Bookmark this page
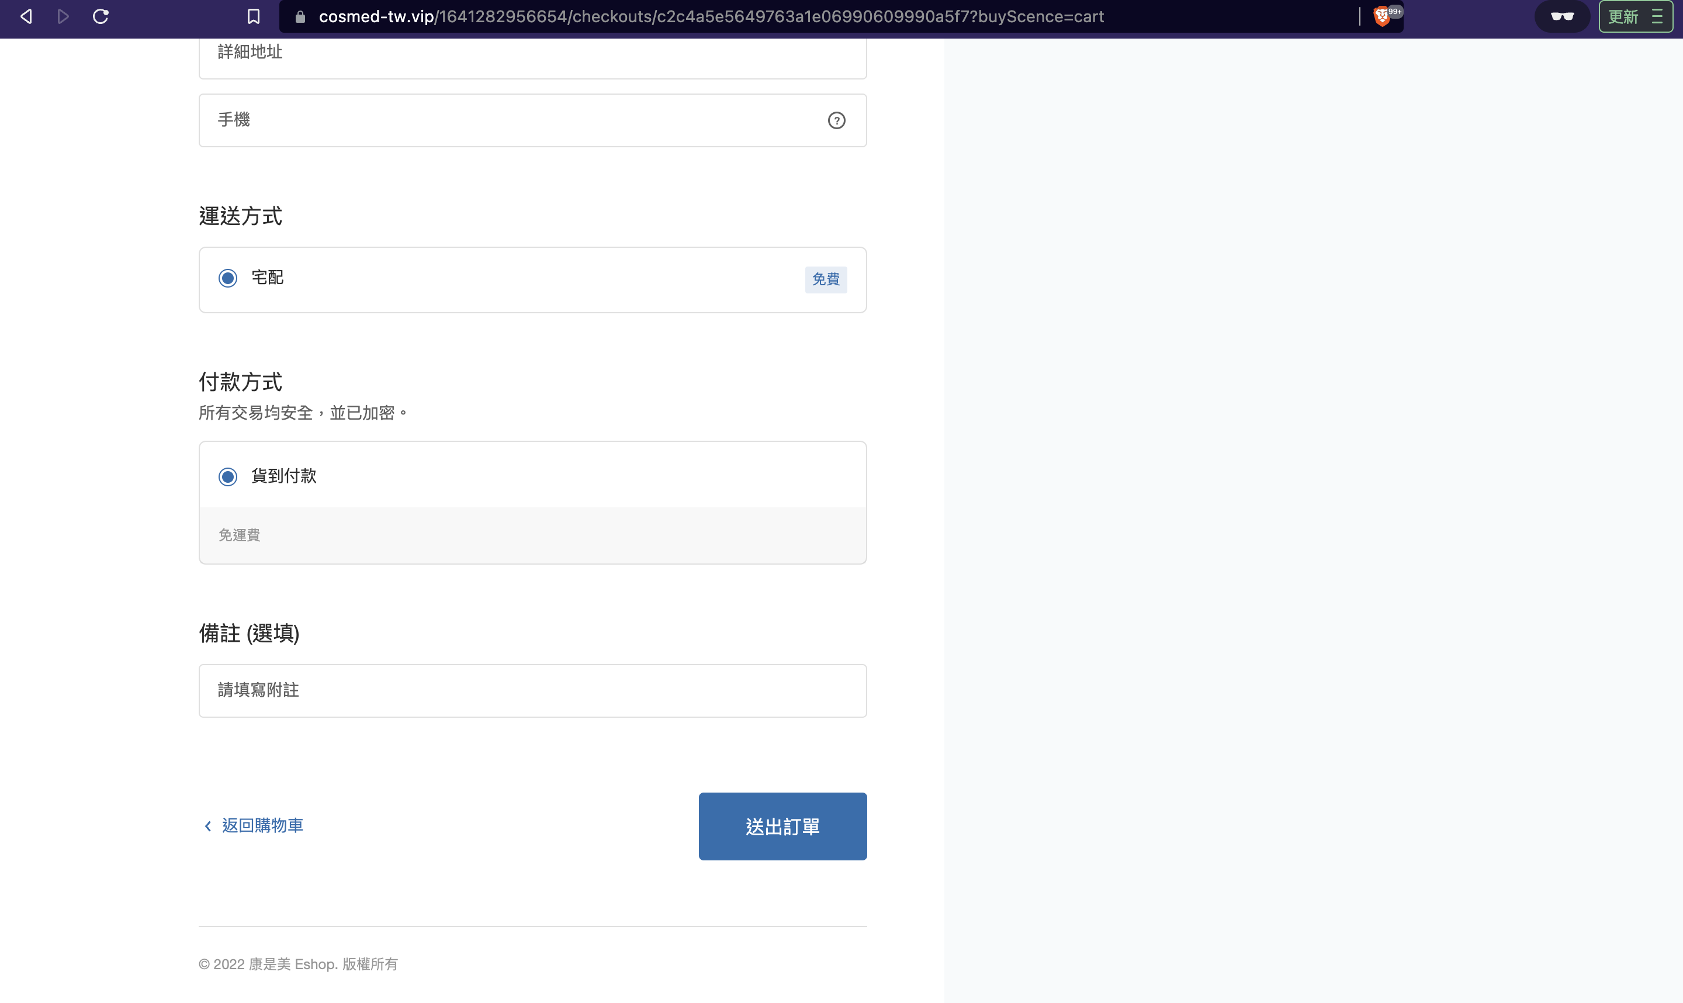Image resolution: width=1683 pixels, height=1003 pixels. [254, 16]
